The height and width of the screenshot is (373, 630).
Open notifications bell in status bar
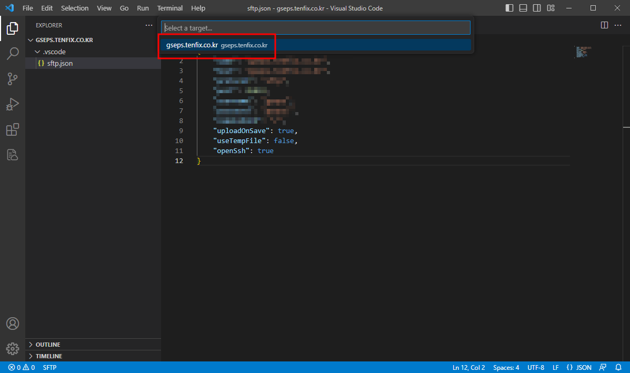618,367
